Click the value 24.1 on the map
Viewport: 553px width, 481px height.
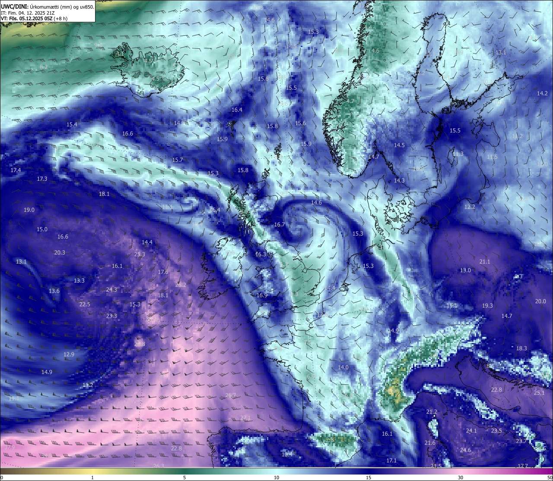[471, 431]
